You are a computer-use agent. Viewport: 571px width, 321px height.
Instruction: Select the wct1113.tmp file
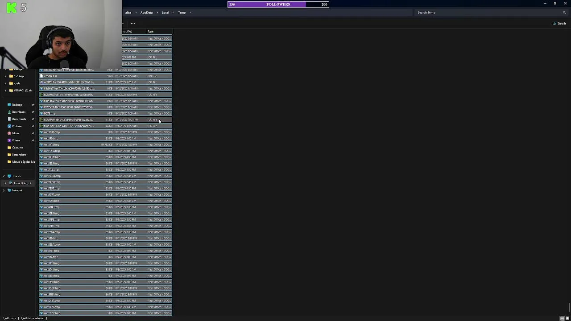(105, 263)
